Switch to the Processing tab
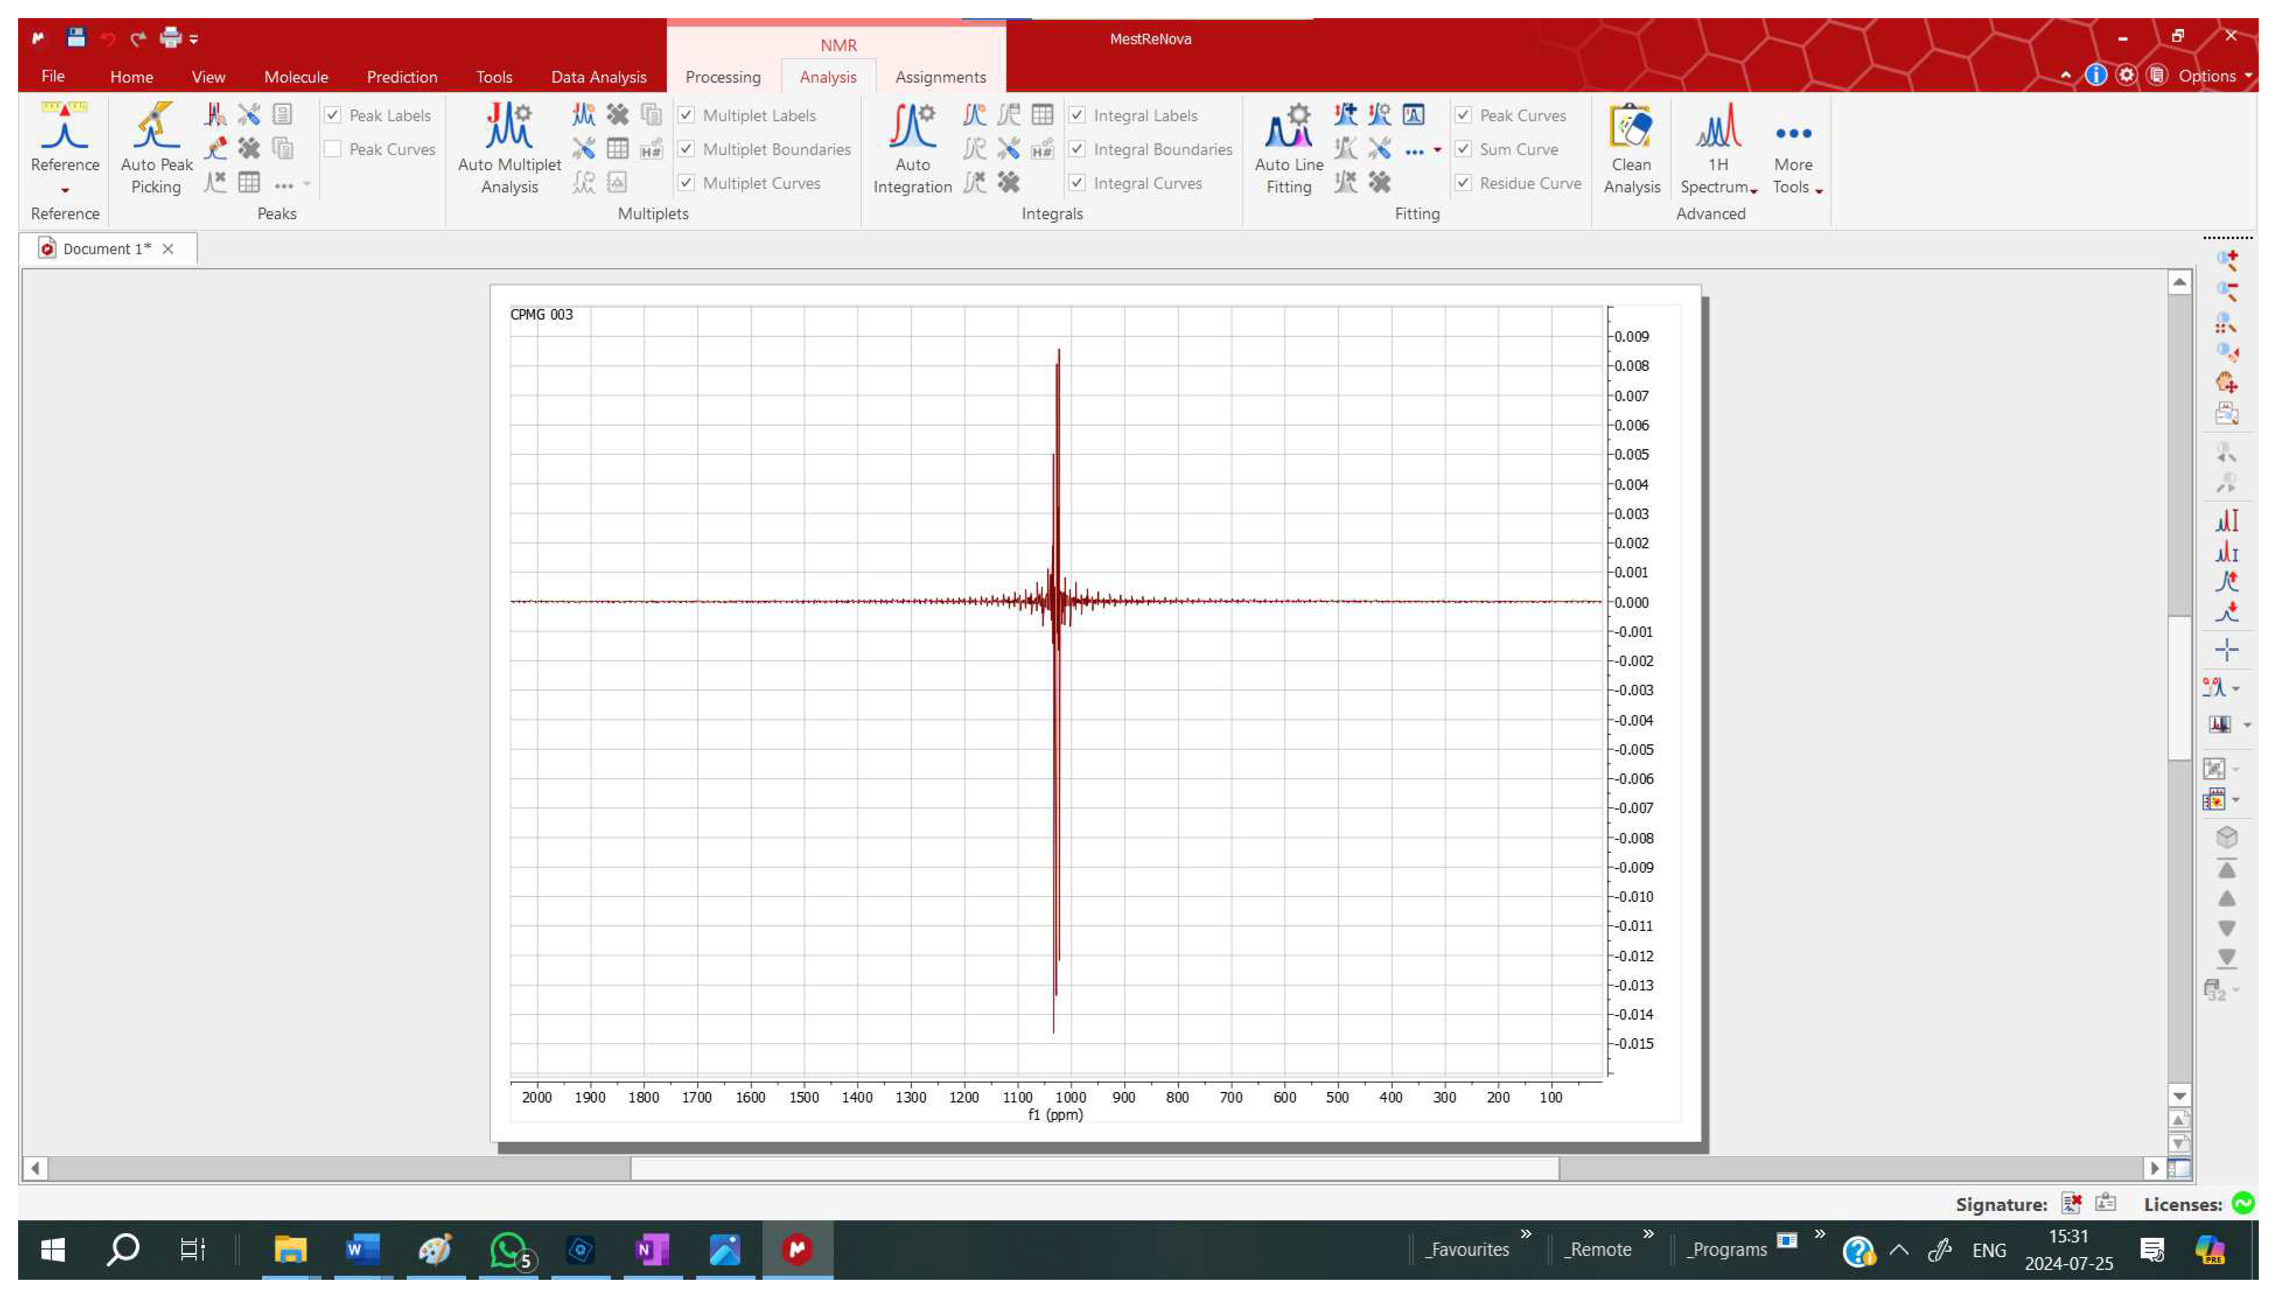The width and height of the screenshot is (2278, 1295). coord(722,78)
